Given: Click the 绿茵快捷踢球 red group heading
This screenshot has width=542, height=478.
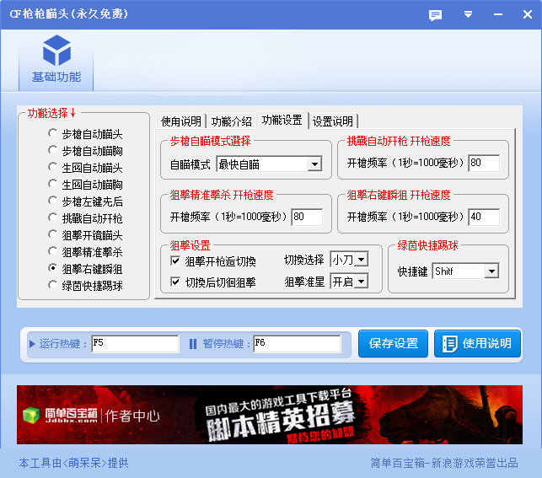Looking at the screenshot, I should (427, 245).
